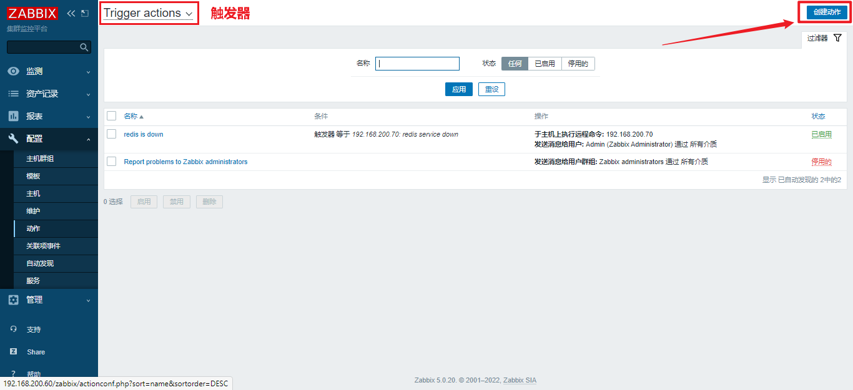Screen dimensions: 853x390
Task: Click the 名称 column header
Action: click(131, 116)
